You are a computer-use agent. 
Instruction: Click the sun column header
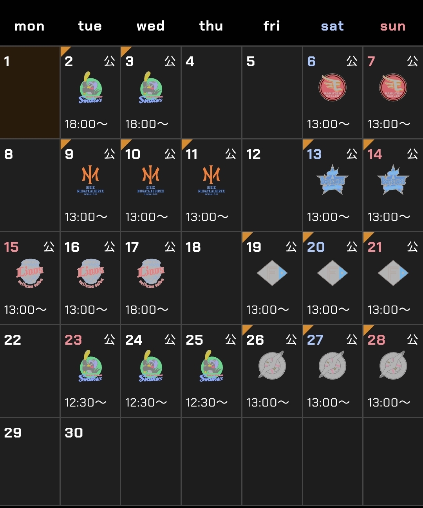click(x=392, y=26)
